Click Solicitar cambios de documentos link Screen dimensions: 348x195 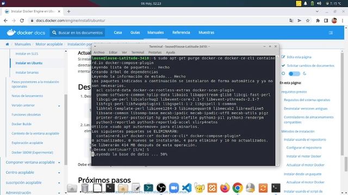pos(310,66)
